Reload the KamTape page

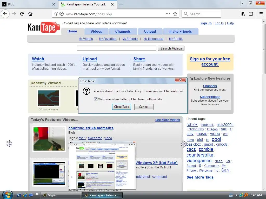(x=22, y=14)
